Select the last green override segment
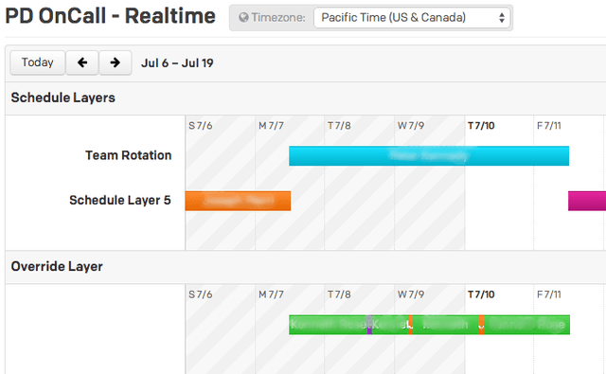606x374 pixels. 526,325
